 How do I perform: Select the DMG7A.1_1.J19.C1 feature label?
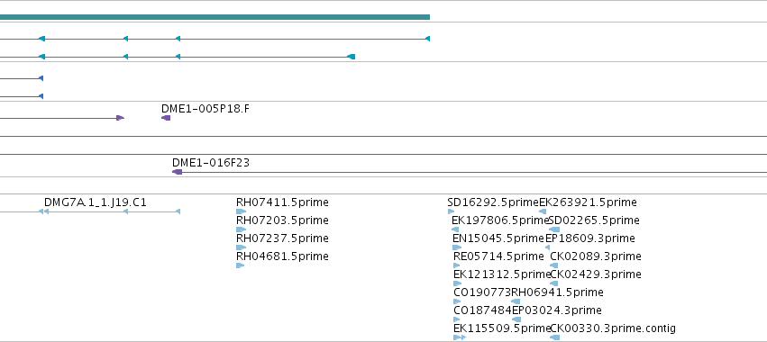96,202
